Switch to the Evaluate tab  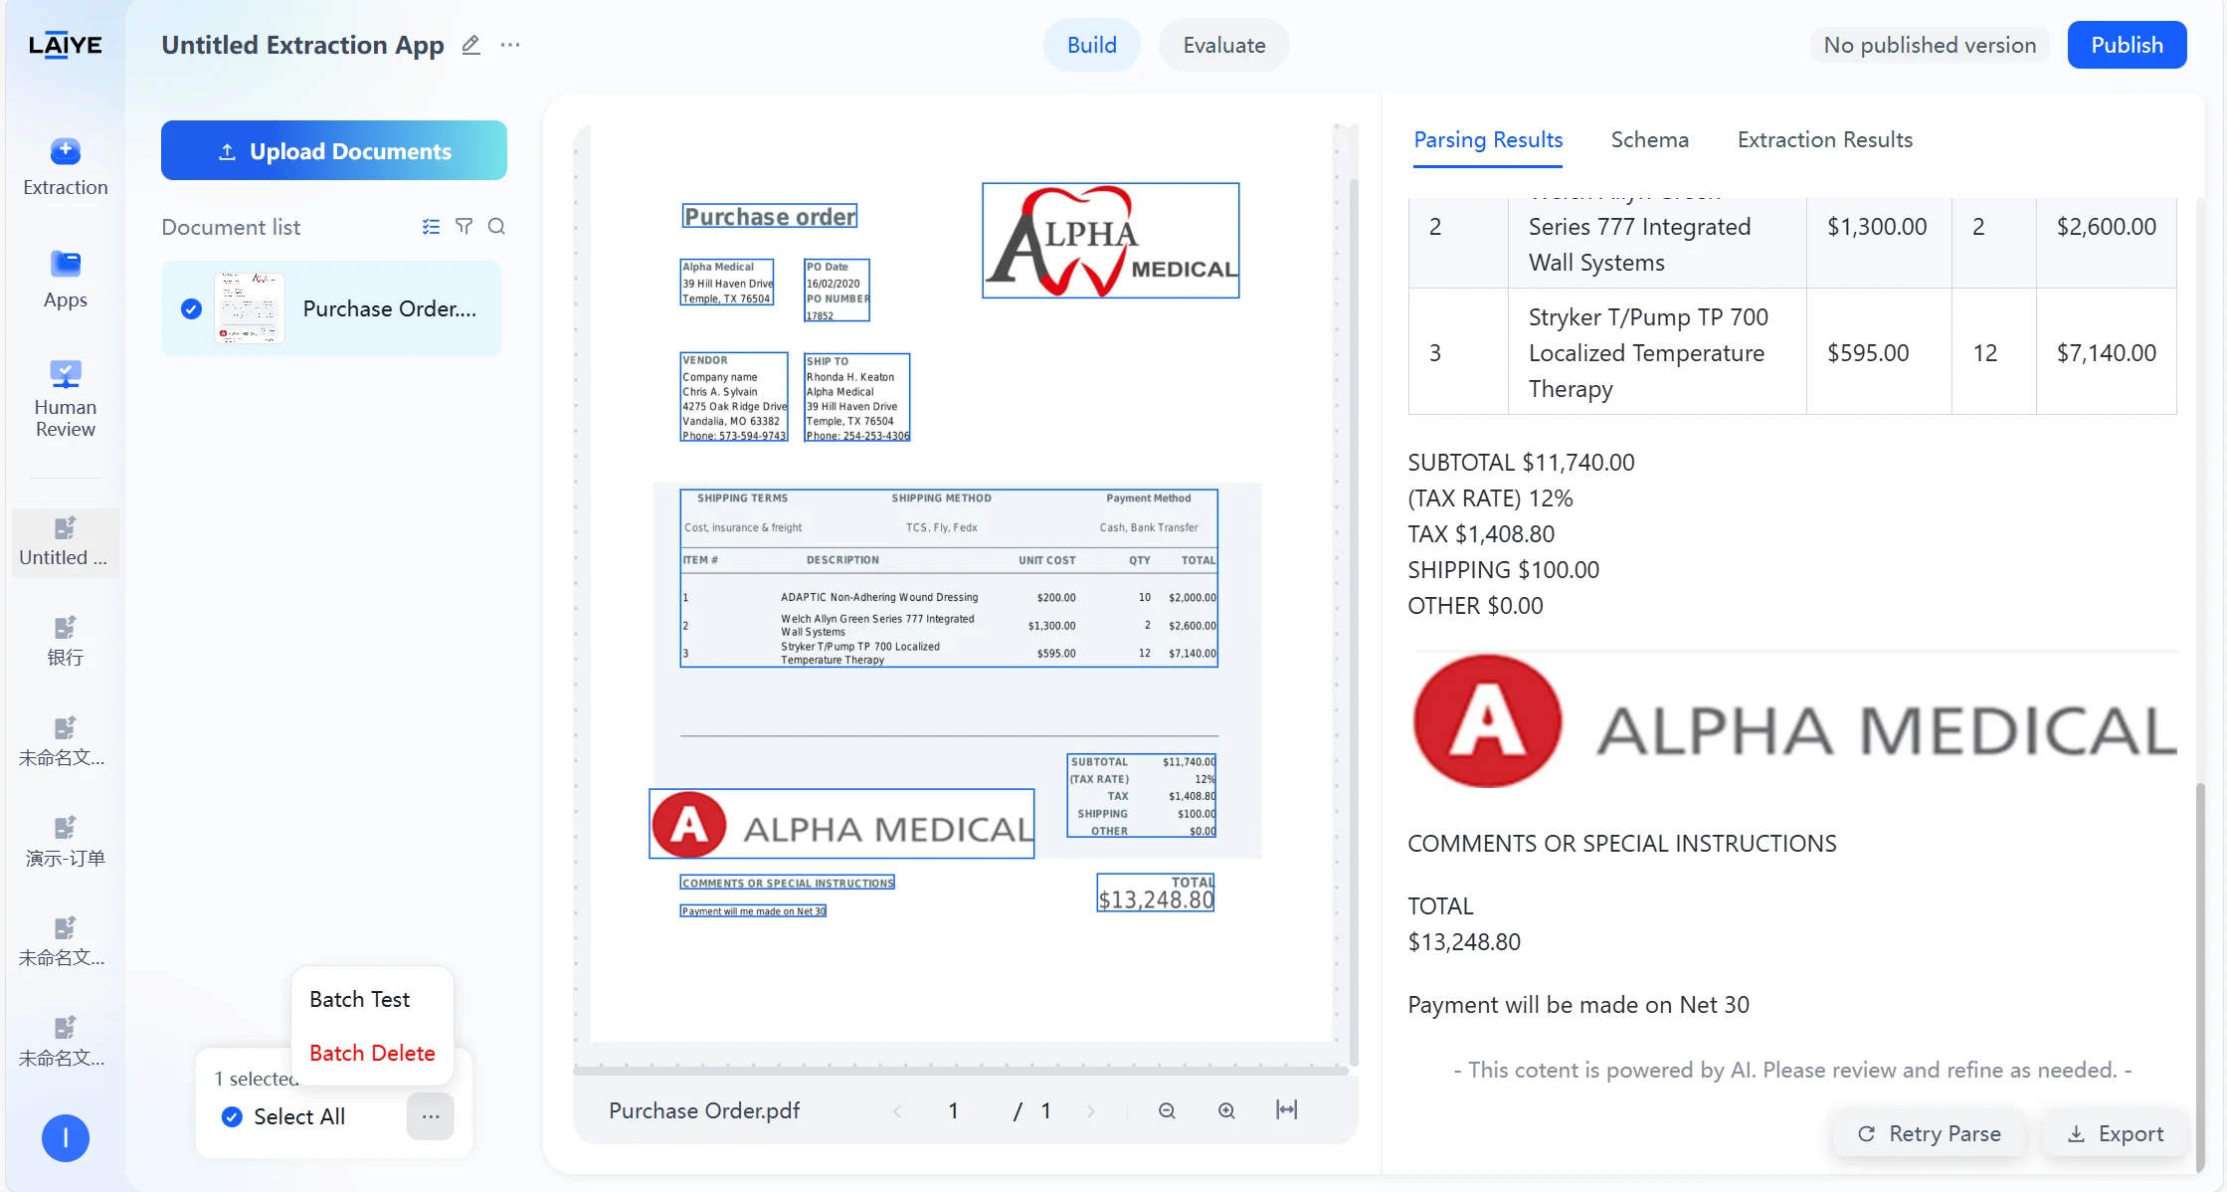pos(1223,45)
